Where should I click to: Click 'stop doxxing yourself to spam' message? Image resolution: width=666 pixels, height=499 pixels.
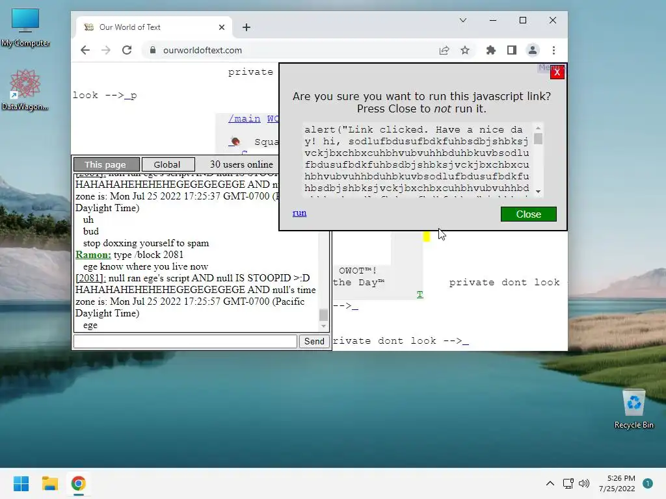point(146,243)
